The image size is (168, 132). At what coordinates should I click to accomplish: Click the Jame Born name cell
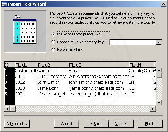tap(53, 88)
